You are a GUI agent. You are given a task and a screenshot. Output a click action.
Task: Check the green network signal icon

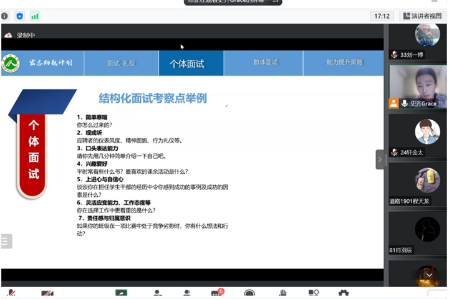point(35,16)
